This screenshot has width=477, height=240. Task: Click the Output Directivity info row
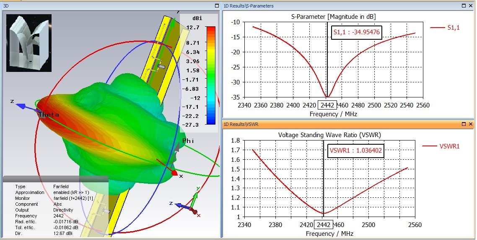[44, 210]
